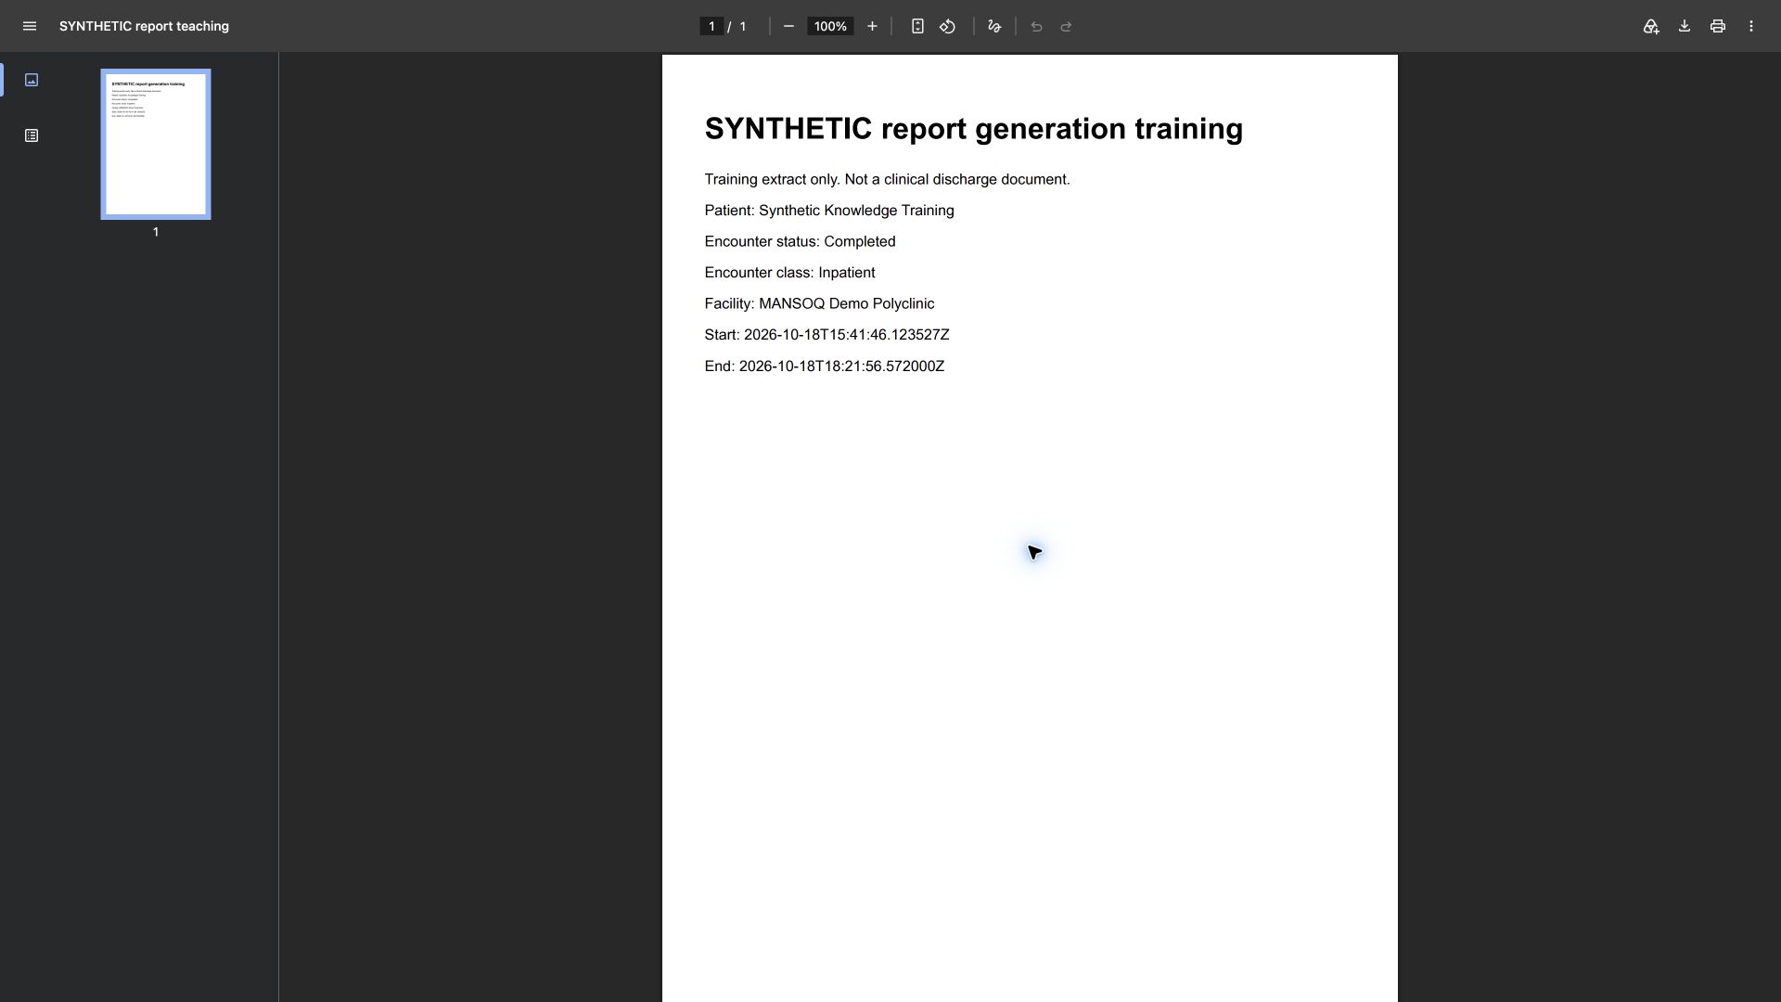Show thumbnails view in sidebar

(x=32, y=80)
